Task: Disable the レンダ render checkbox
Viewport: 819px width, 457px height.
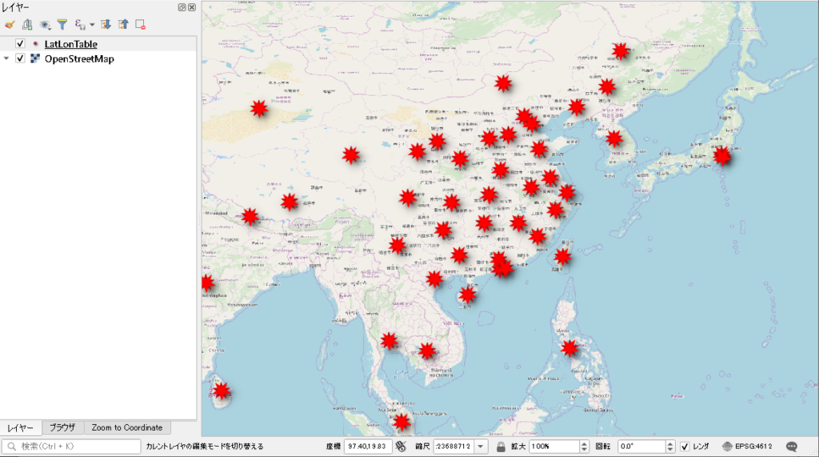Action: point(685,446)
